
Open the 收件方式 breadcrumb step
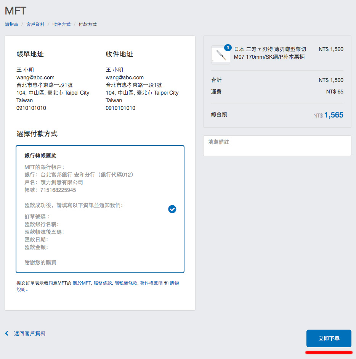tap(61, 24)
